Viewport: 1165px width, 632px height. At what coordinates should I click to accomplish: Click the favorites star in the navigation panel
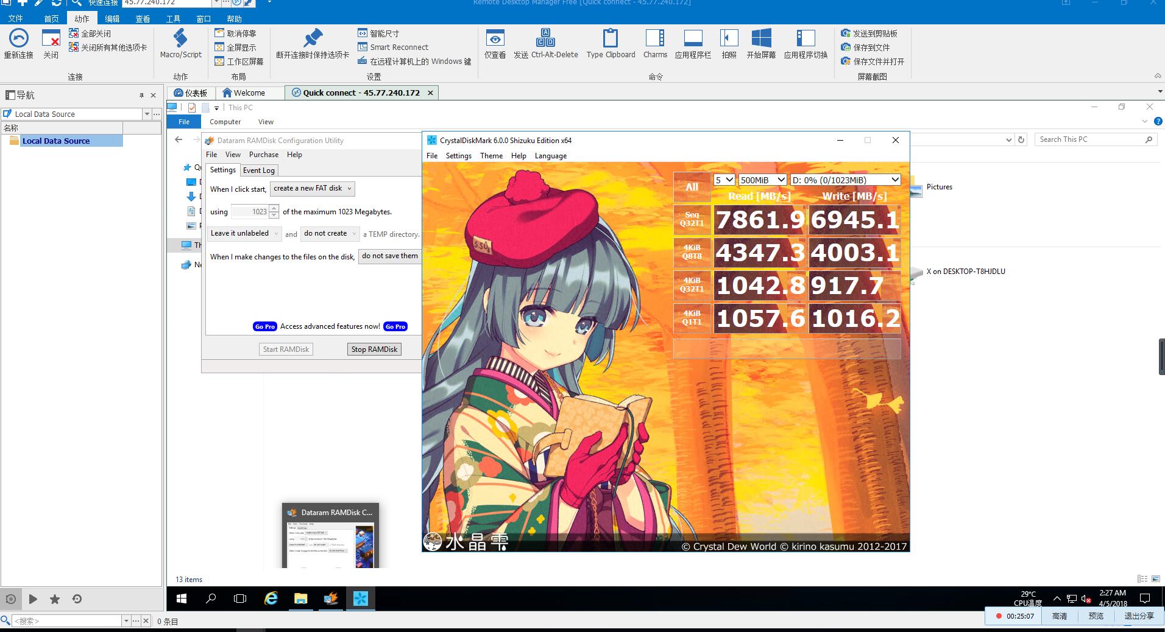(55, 599)
